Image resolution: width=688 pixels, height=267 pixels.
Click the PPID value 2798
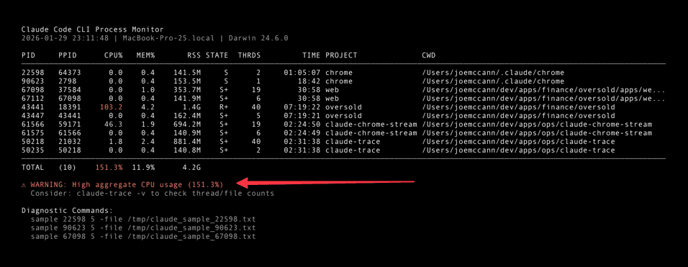coord(67,81)
